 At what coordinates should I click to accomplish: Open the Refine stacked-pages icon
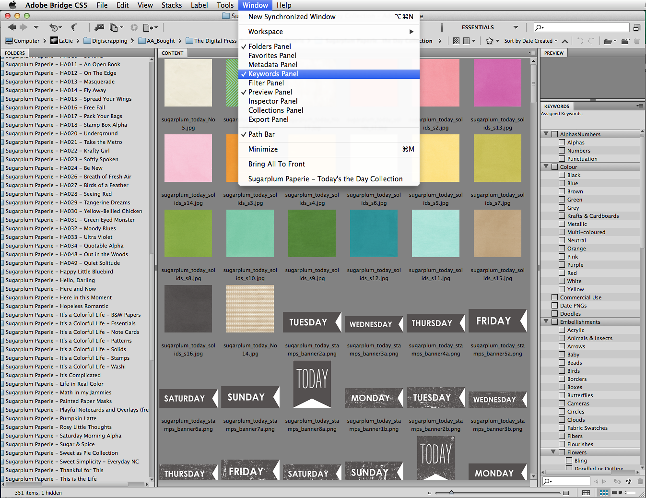coord(116,27)
